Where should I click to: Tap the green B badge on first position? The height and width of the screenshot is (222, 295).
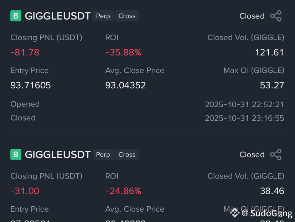coord(16,16)
